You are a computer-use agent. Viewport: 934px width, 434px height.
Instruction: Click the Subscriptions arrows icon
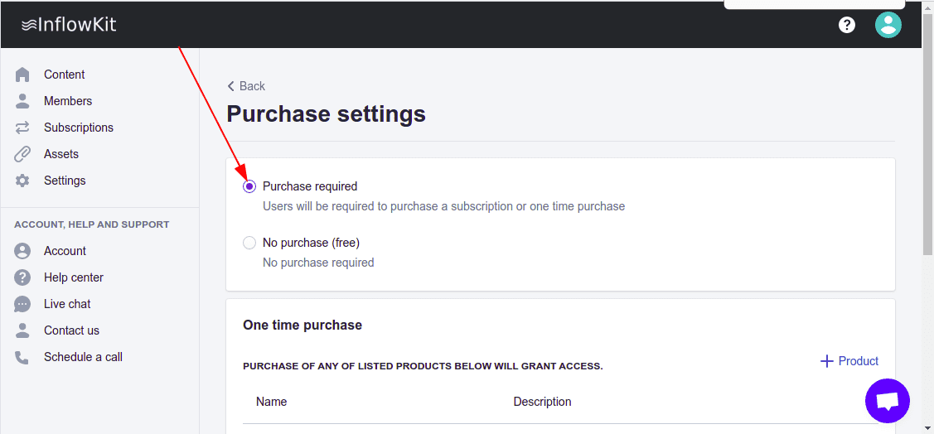pos(22,128)
